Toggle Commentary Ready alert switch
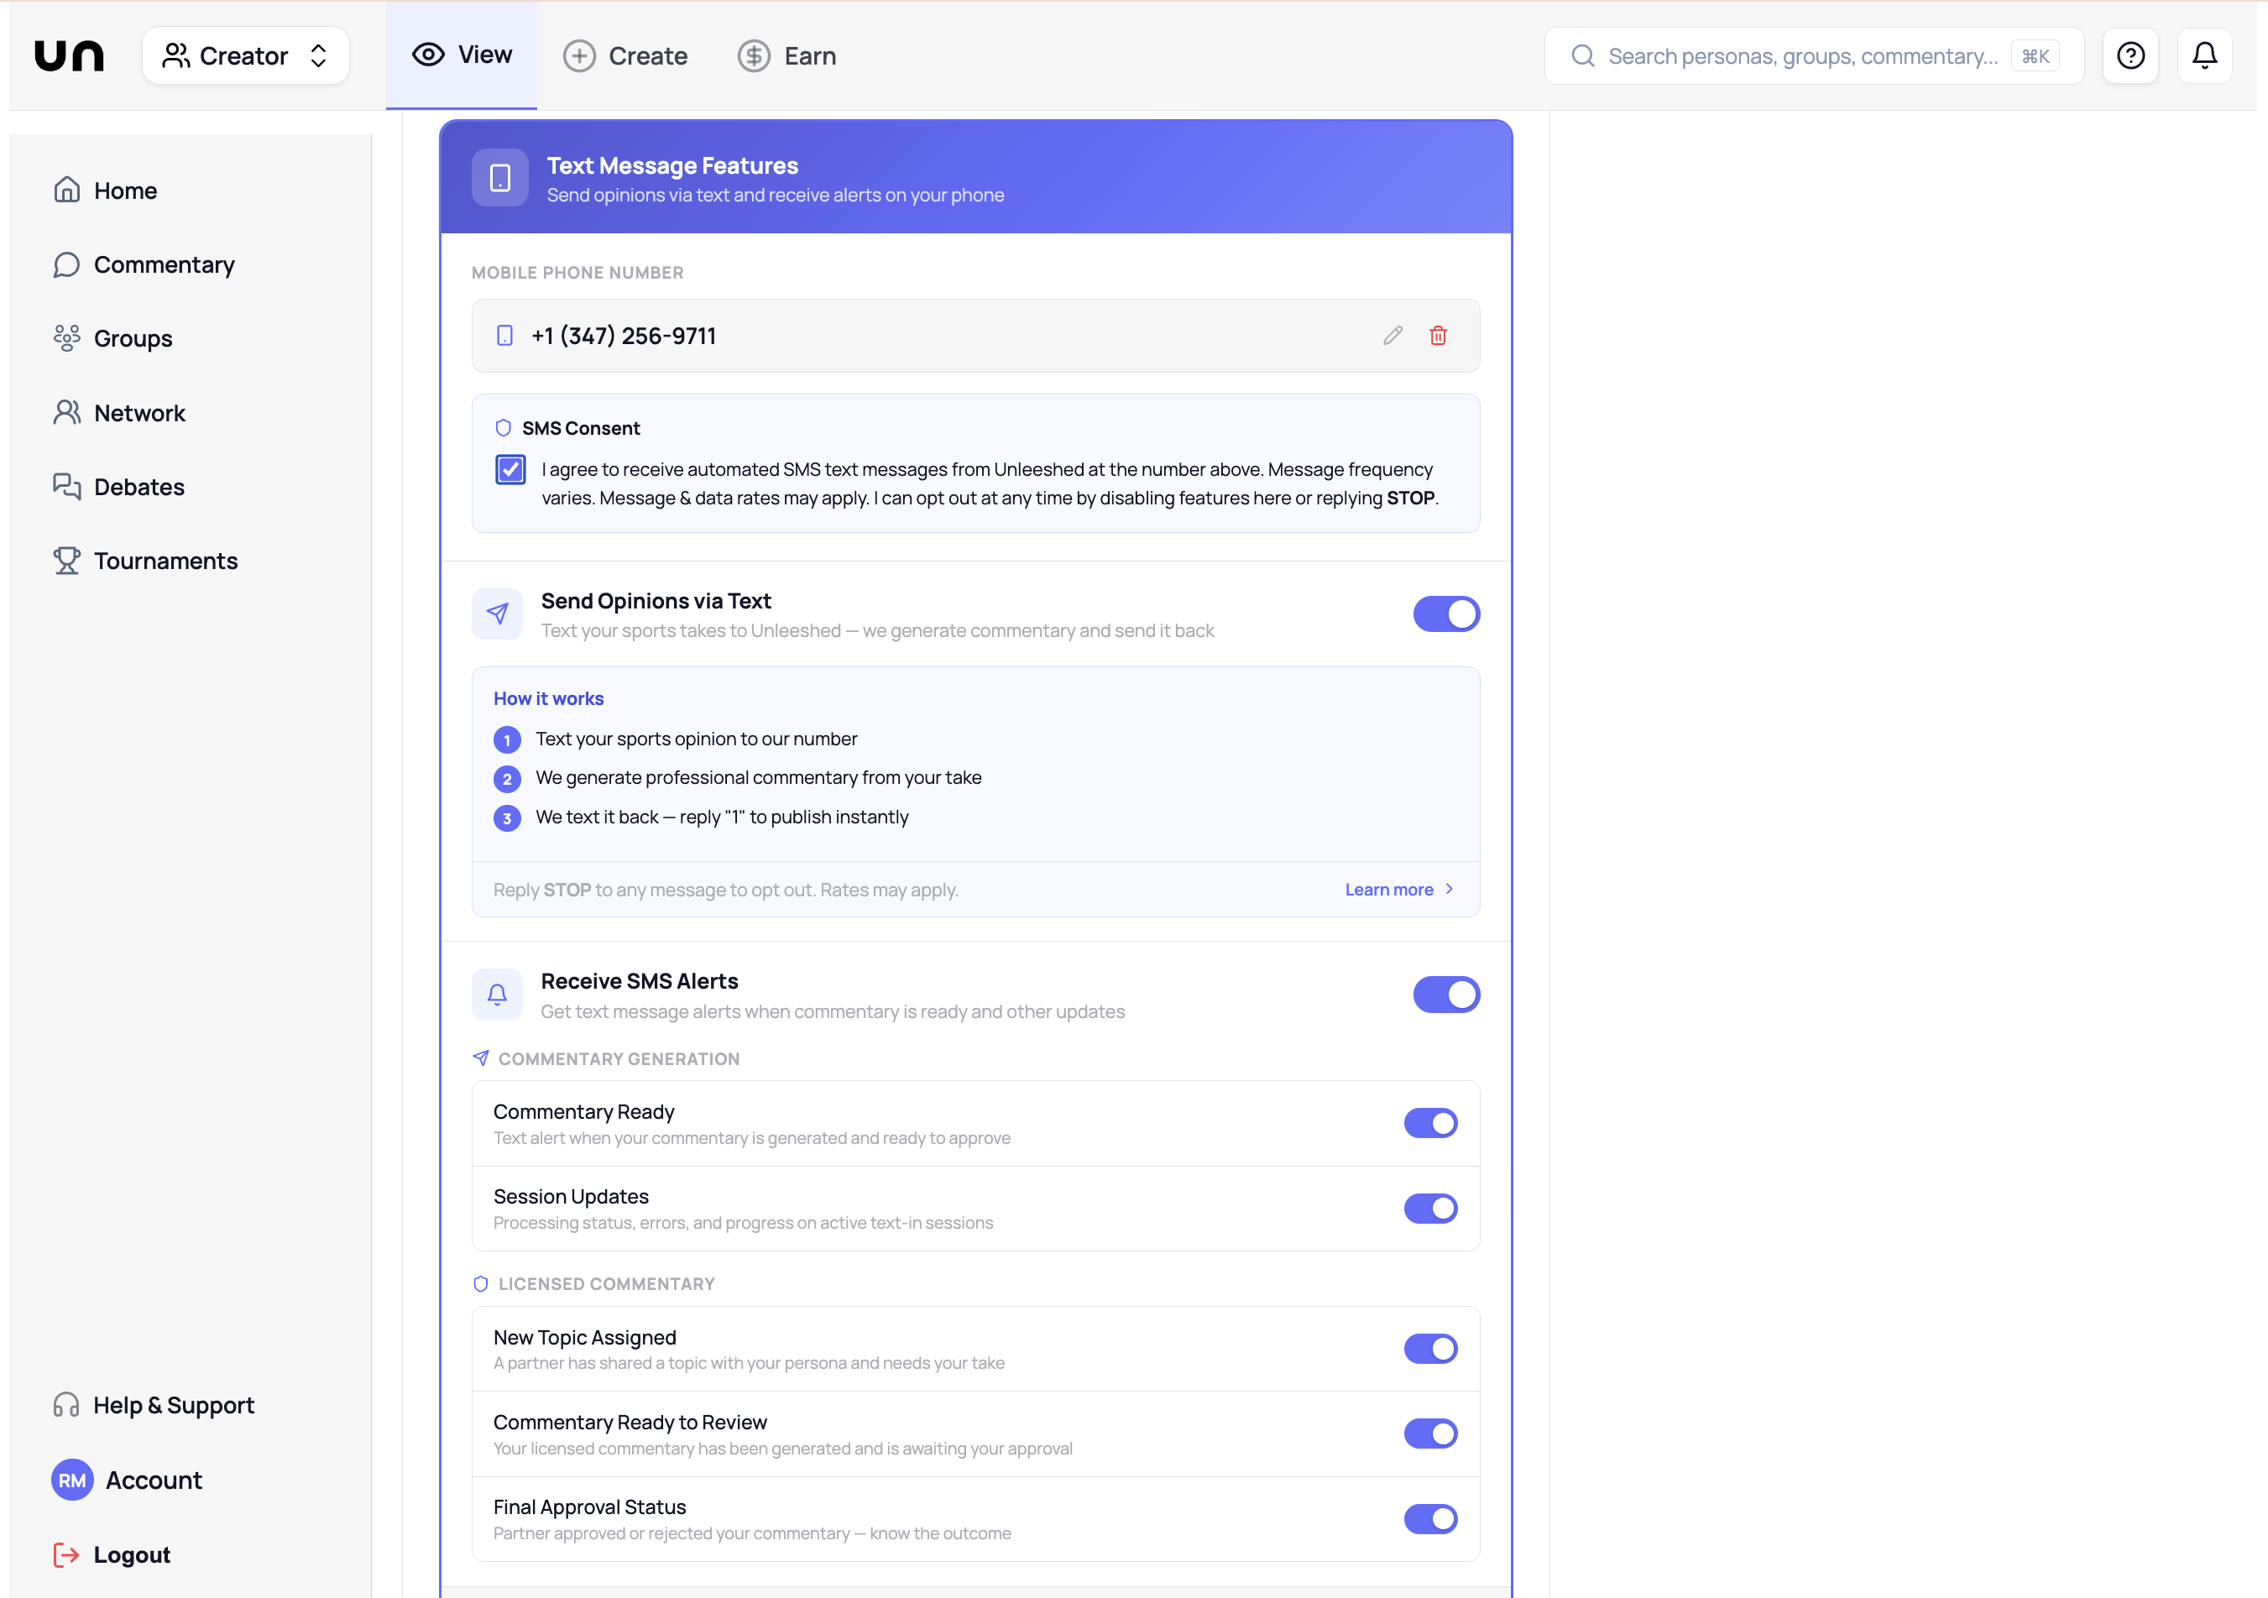Image resolution: width=2268 pixels, height=1598 pixels. tap(1429, 1123)
